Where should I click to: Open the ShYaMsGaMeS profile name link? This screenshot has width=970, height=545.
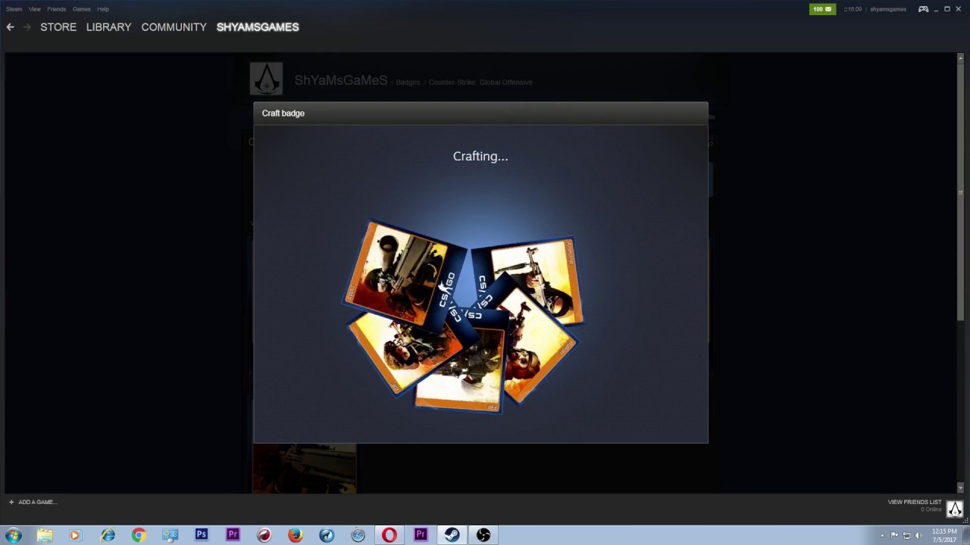pos(341,80)
